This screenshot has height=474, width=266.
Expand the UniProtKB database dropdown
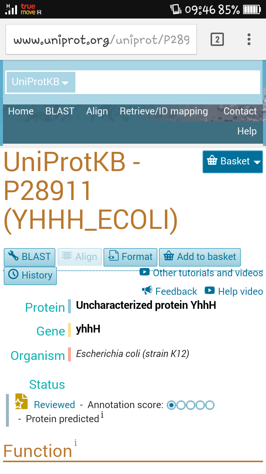coord(40,82)
